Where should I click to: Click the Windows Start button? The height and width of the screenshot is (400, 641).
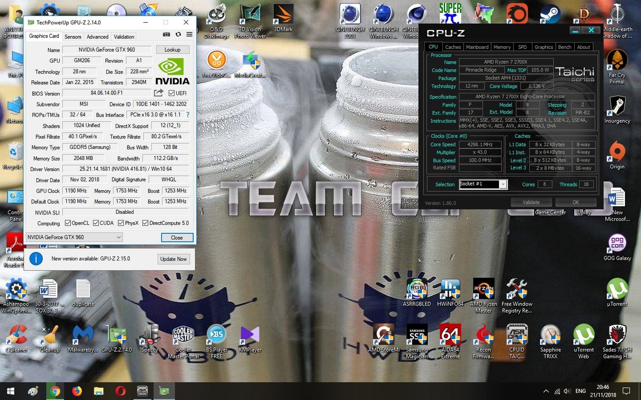[11, 392]
